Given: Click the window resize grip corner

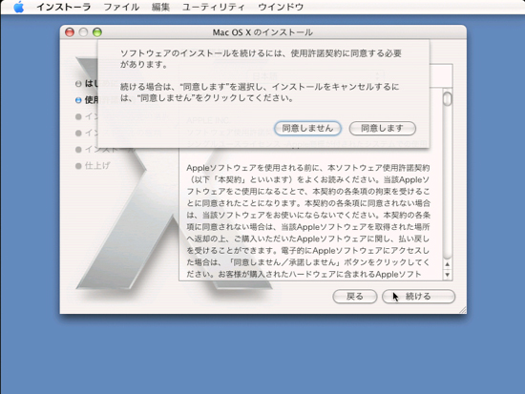Looking at the screenshot, I should pyautogui.click(x=462, y=310).
